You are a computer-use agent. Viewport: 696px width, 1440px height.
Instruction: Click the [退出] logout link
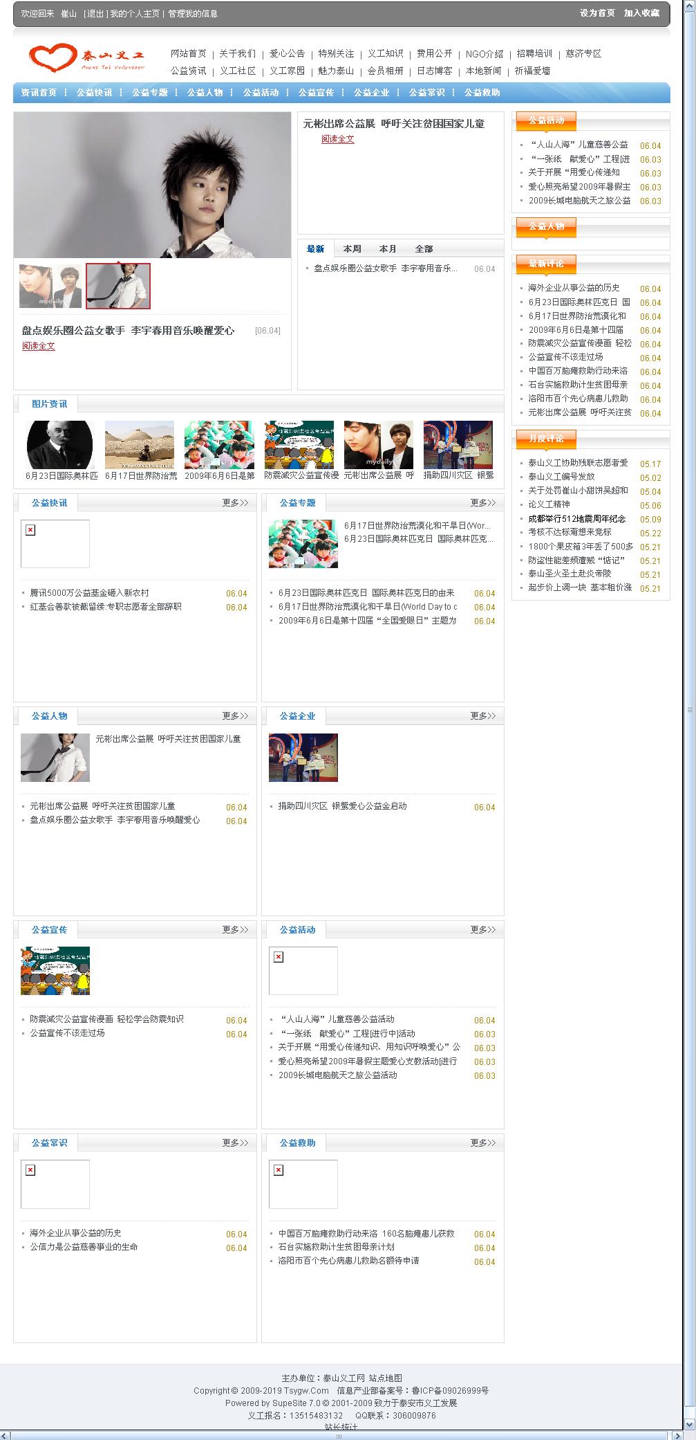click(95, 14)
